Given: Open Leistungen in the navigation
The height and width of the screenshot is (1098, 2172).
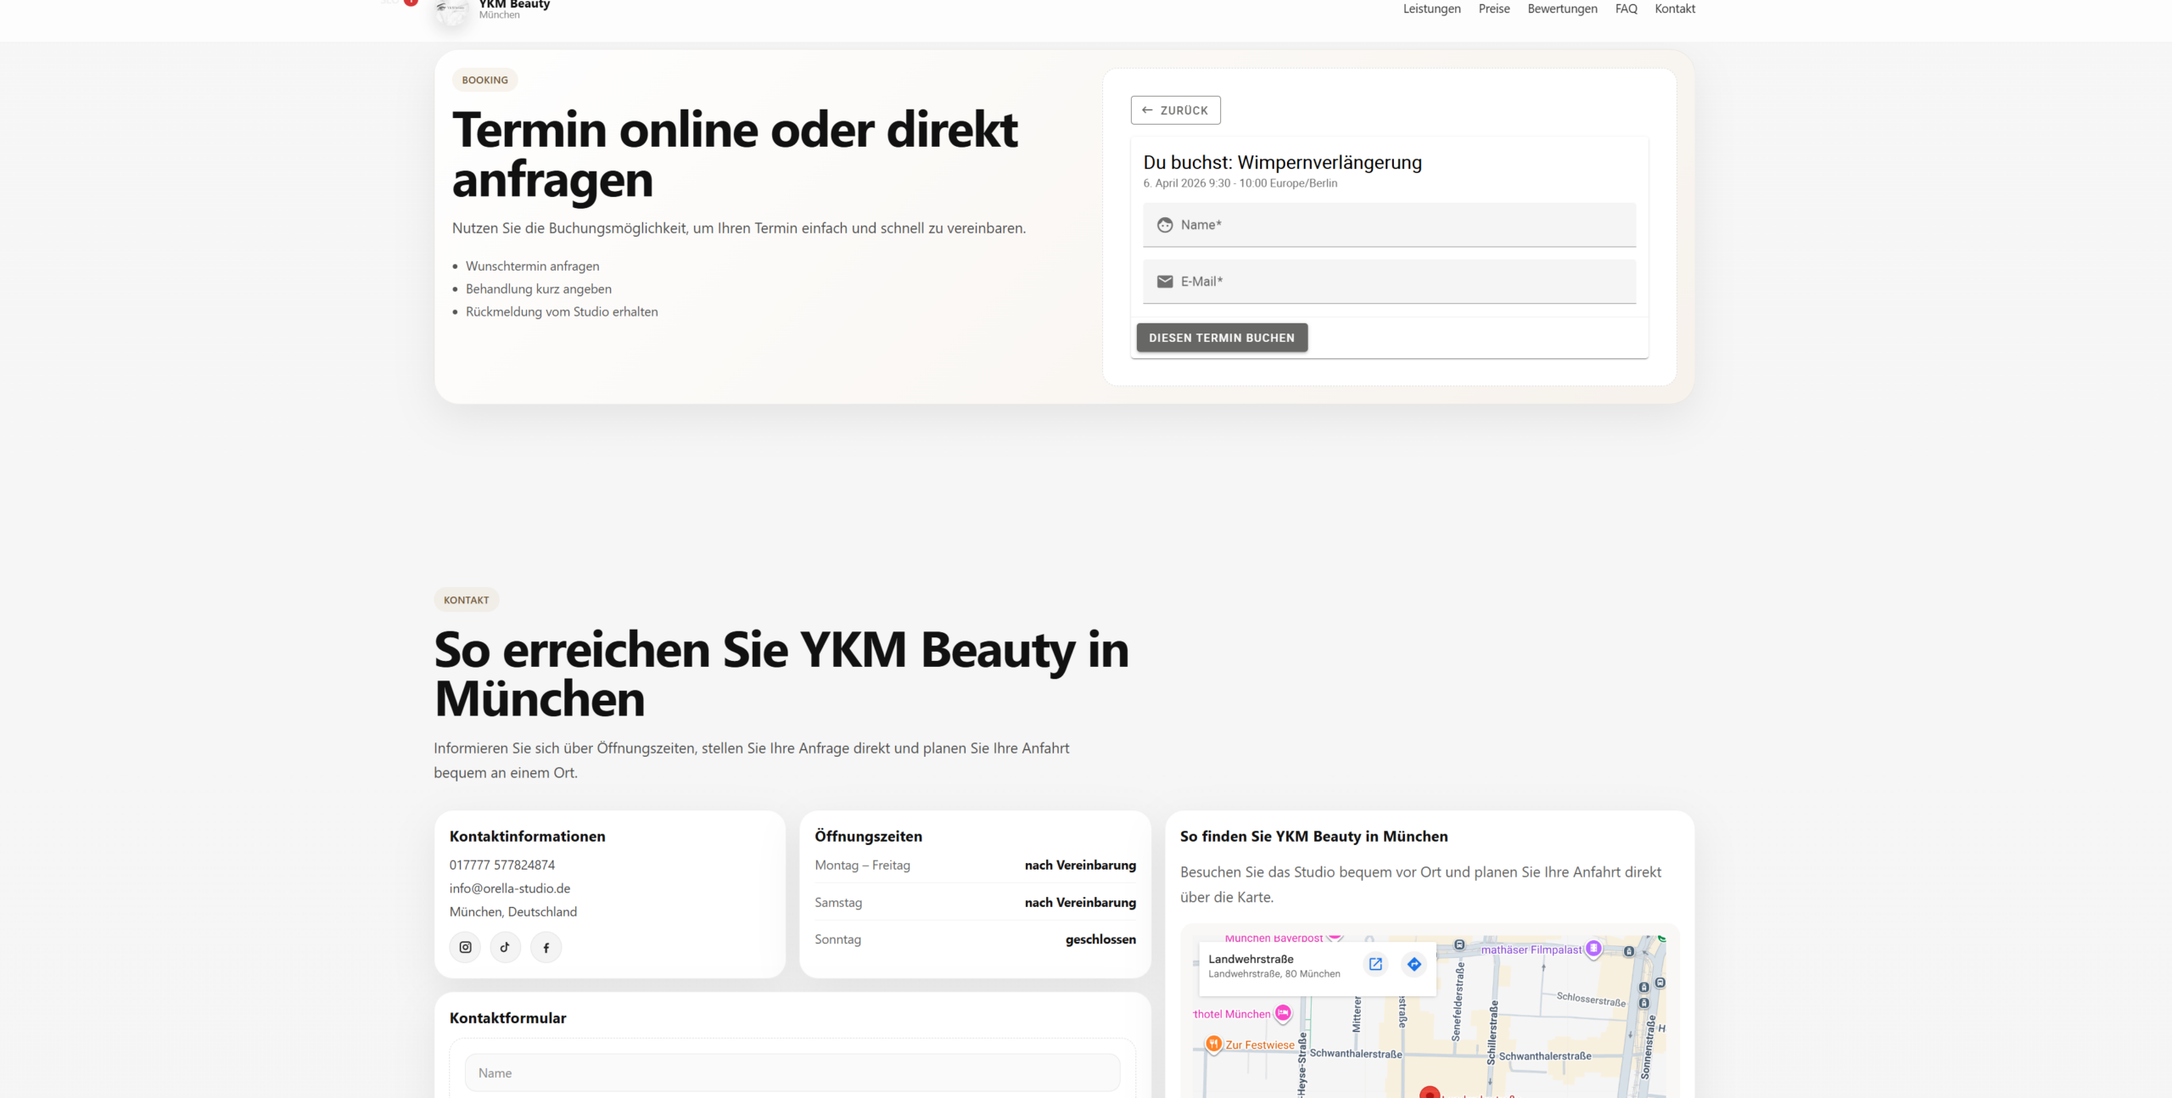Looking at the screenshot, I should click(x=1431, y=8).
